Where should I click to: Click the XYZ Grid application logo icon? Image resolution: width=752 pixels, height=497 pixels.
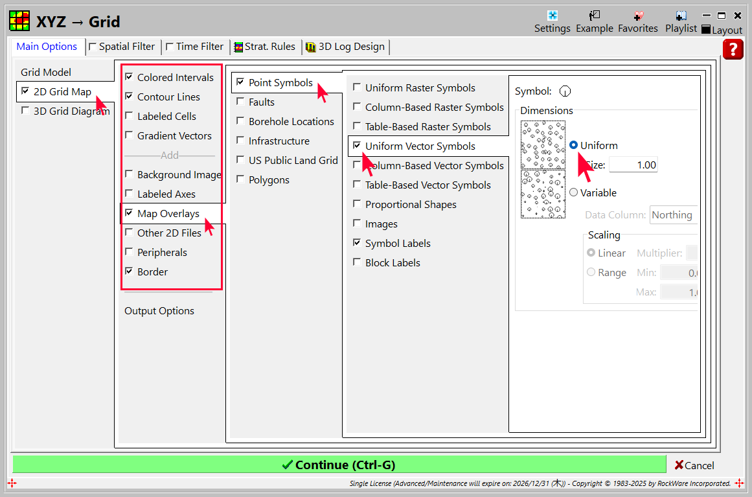(x=19, y=21)
